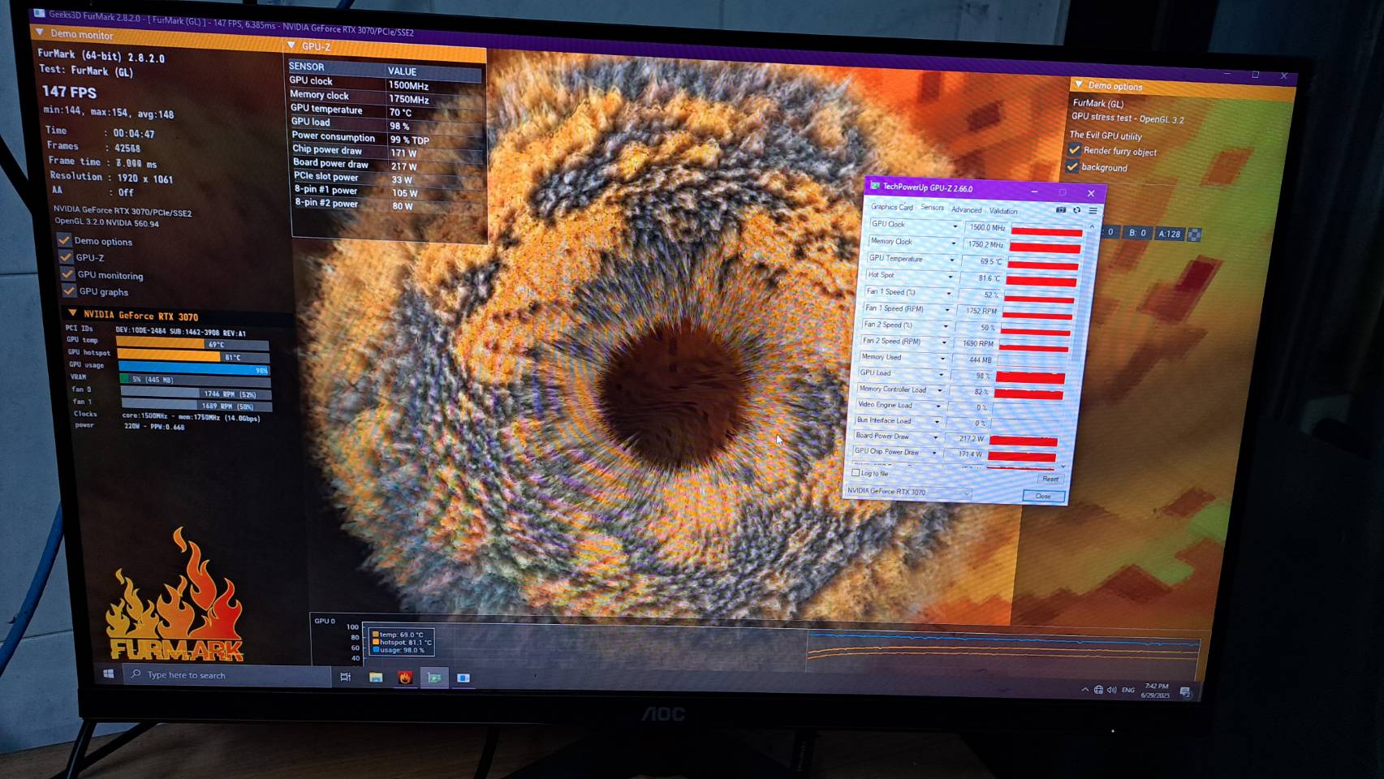Click the Type here to search box
Screen dimensions: 1384x779
227,675
